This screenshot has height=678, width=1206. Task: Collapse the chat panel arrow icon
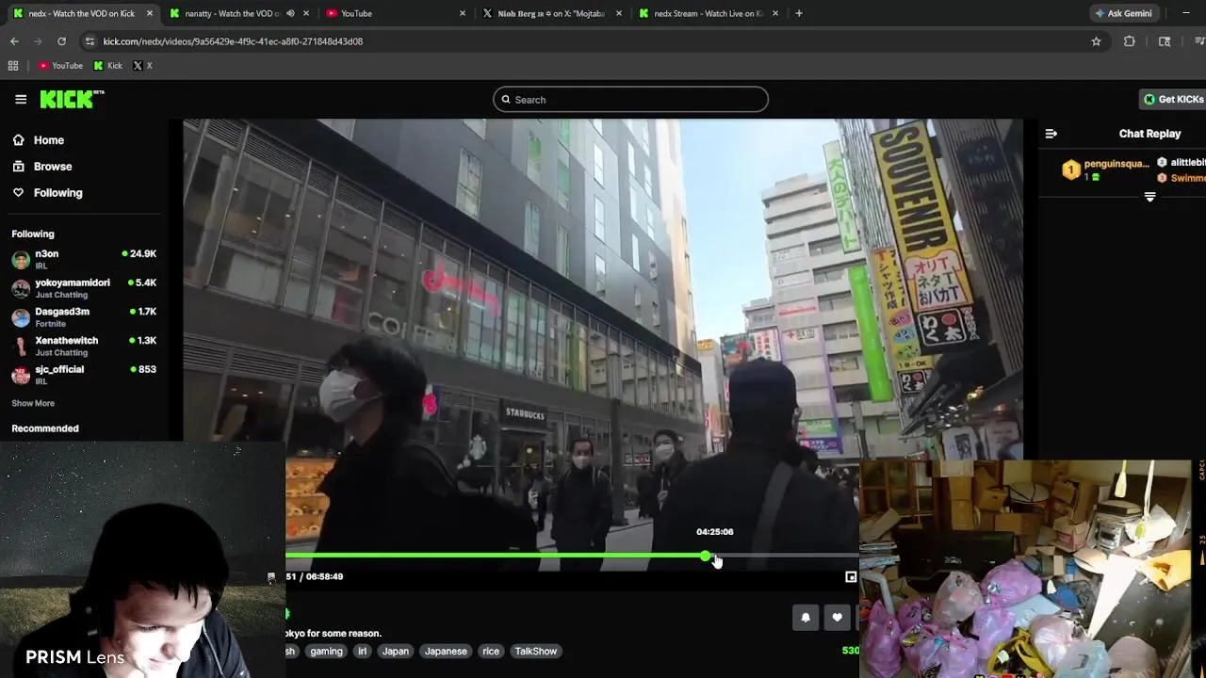[1051, 134]
